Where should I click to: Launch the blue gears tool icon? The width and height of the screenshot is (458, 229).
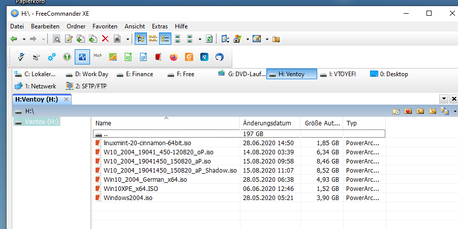[52, 57]
